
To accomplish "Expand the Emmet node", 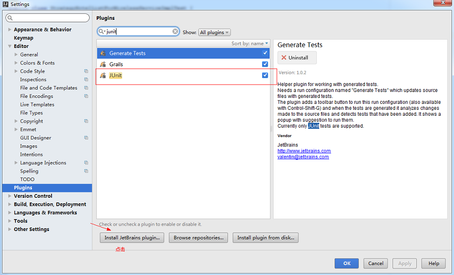I will point(16,130).
